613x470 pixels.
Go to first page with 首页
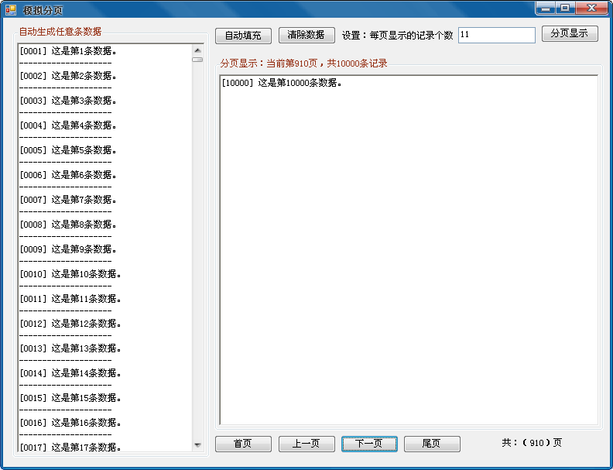[243, 444]
